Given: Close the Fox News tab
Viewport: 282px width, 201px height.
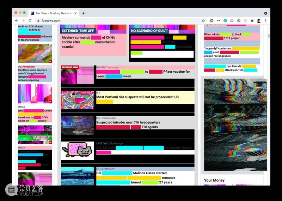Looking at the screenshot, I should [x=75, y=13].
